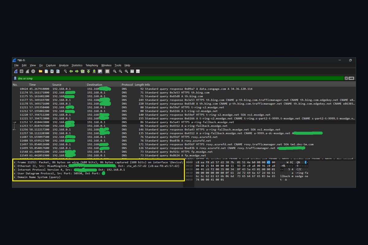Select packet 11253 A a-ring-fallback.msedge.net query
Image resolution: width=368 pixels, height=245 pixels.
[184, 126]
